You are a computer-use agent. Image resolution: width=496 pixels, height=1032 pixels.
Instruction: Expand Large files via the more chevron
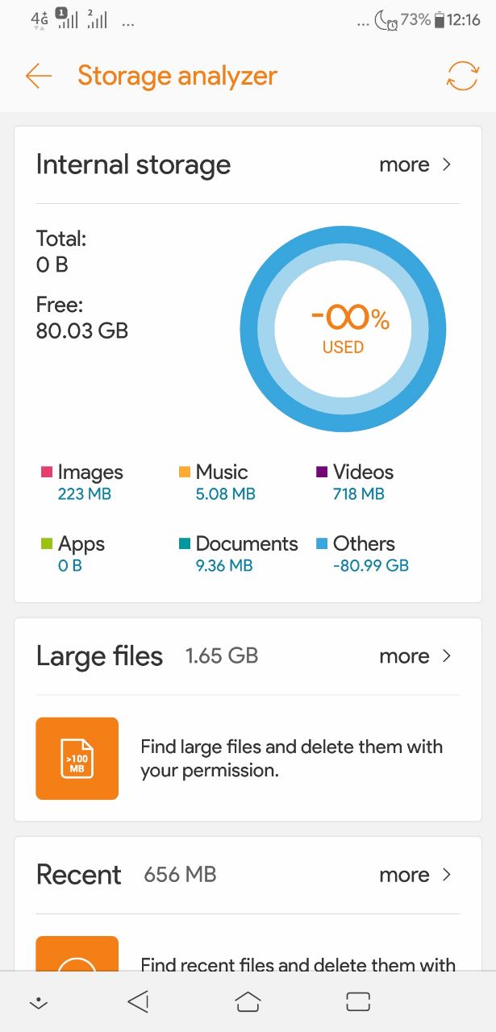(417, 656)
